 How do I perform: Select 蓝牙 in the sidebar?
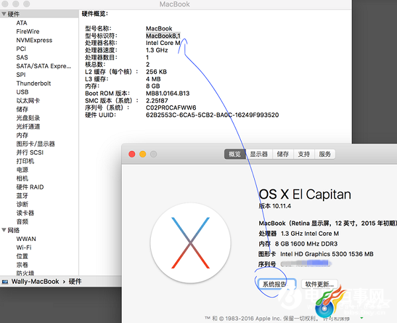(x=22, y=195)
